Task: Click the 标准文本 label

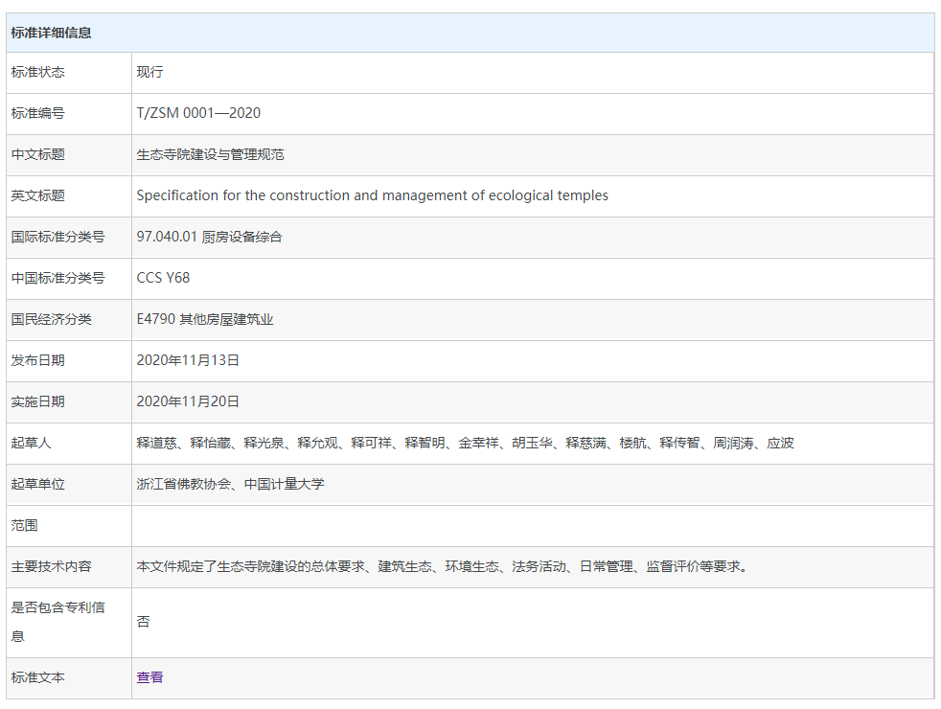Action: [x=37, y=677]
